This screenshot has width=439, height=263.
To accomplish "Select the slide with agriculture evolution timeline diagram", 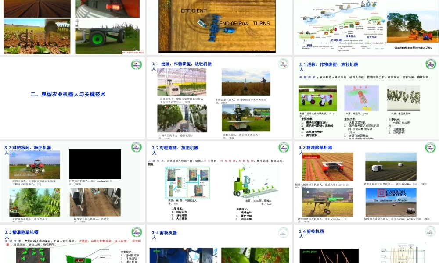I will click(367, 27).
